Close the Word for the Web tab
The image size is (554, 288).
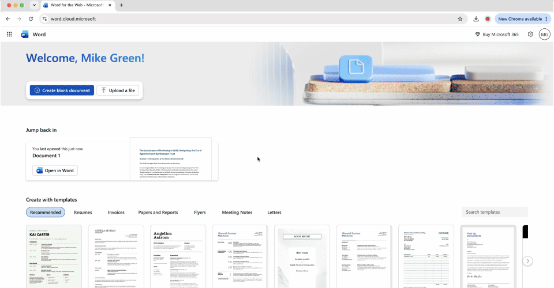click(x=110, y=5)
